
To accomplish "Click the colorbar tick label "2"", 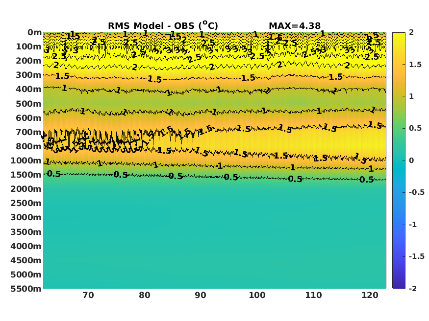I will tap(411, 32).
